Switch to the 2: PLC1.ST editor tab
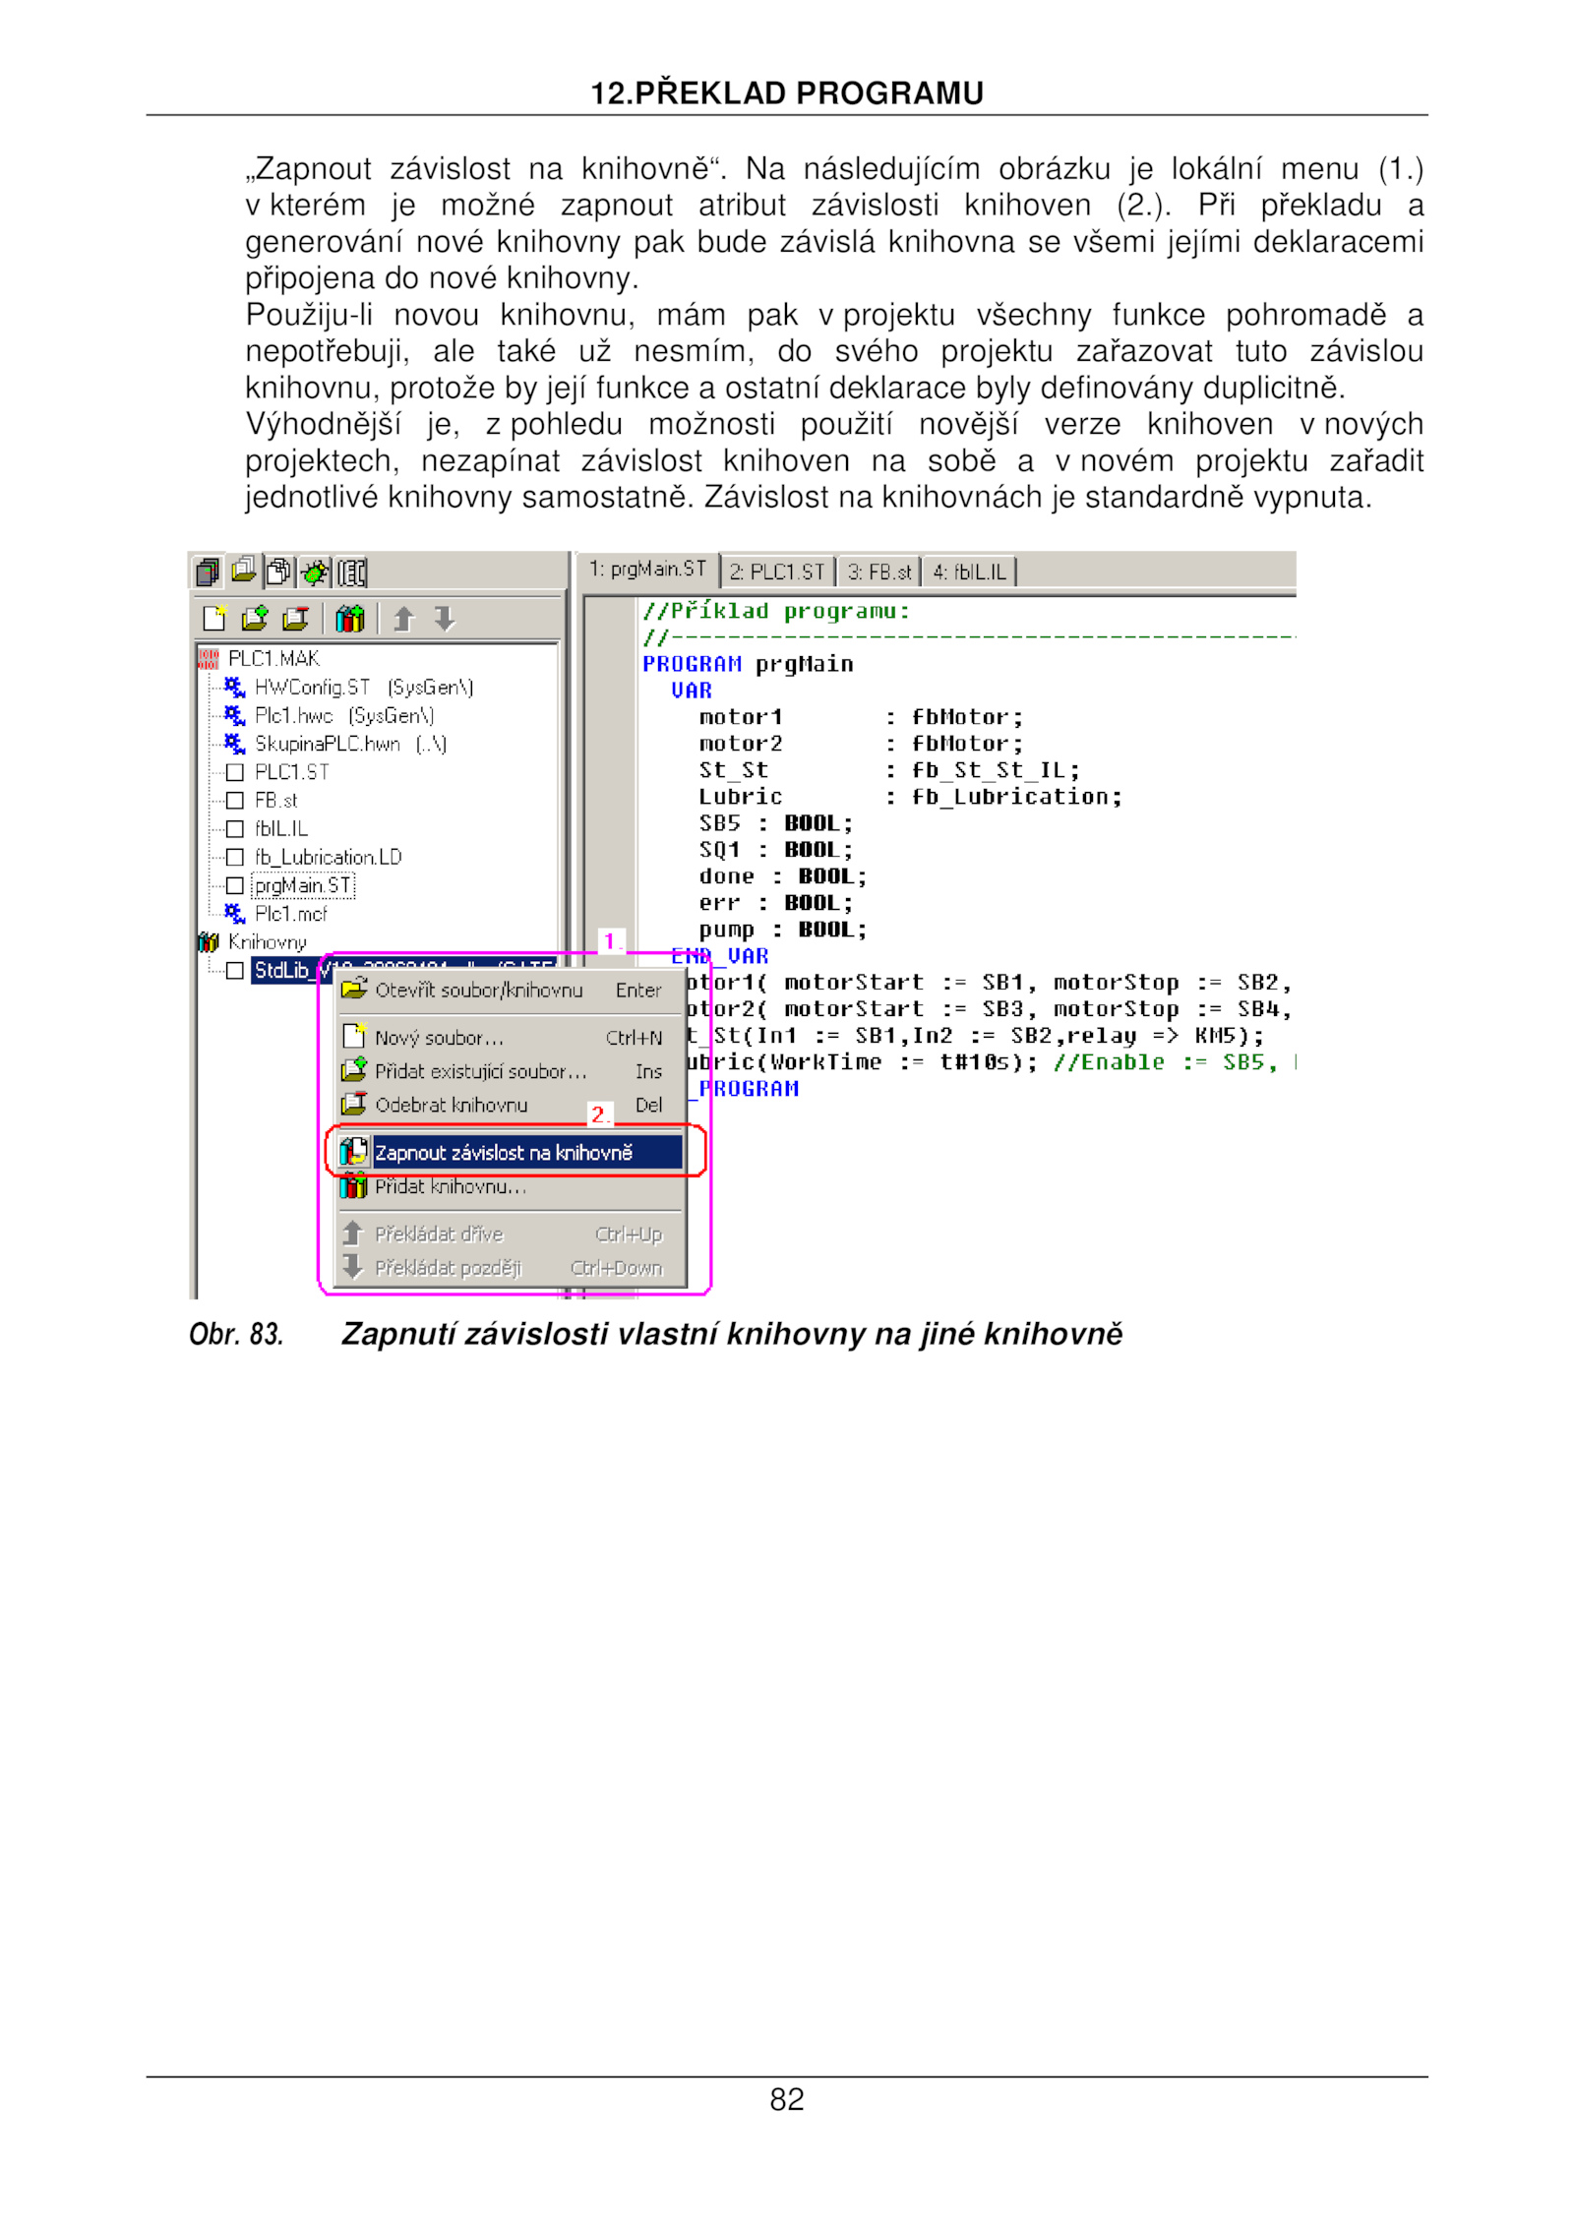This screenshot has width=1574, height=2227. (x=777, y=572)
